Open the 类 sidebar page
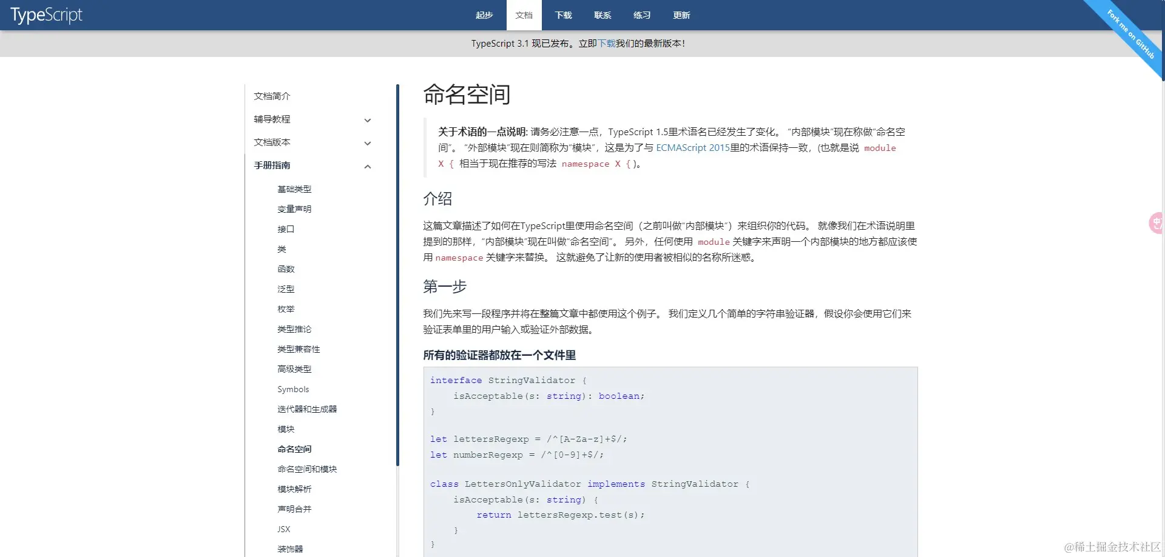Screen dimensions: 1165x557 [x=282, y=249]
